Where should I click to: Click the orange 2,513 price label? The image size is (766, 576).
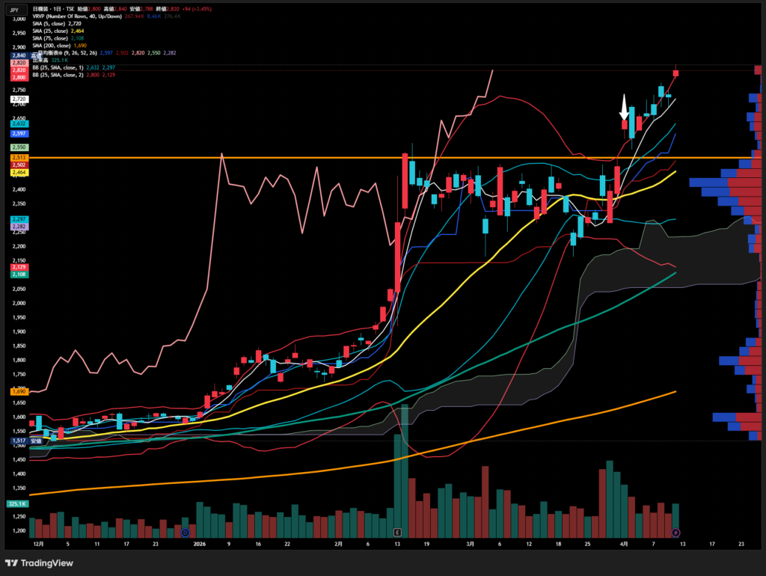tap(19, 159)
